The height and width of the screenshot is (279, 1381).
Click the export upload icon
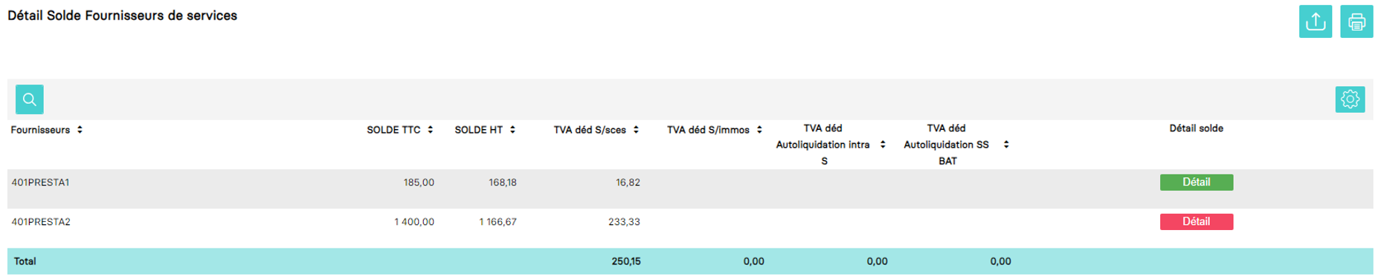point(1315,22)
